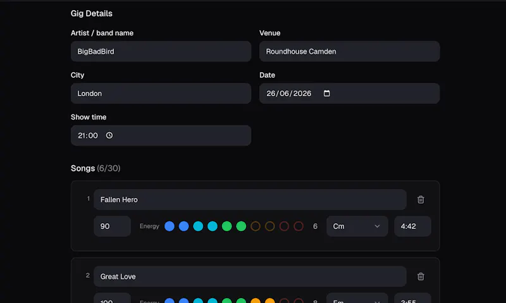Screen dimensions: 506x303
Task: Edit the Roundhouse Camden venue field
Action: point(349,51)
